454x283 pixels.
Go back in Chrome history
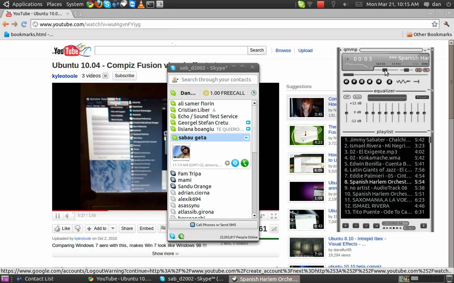click(6, 24)
